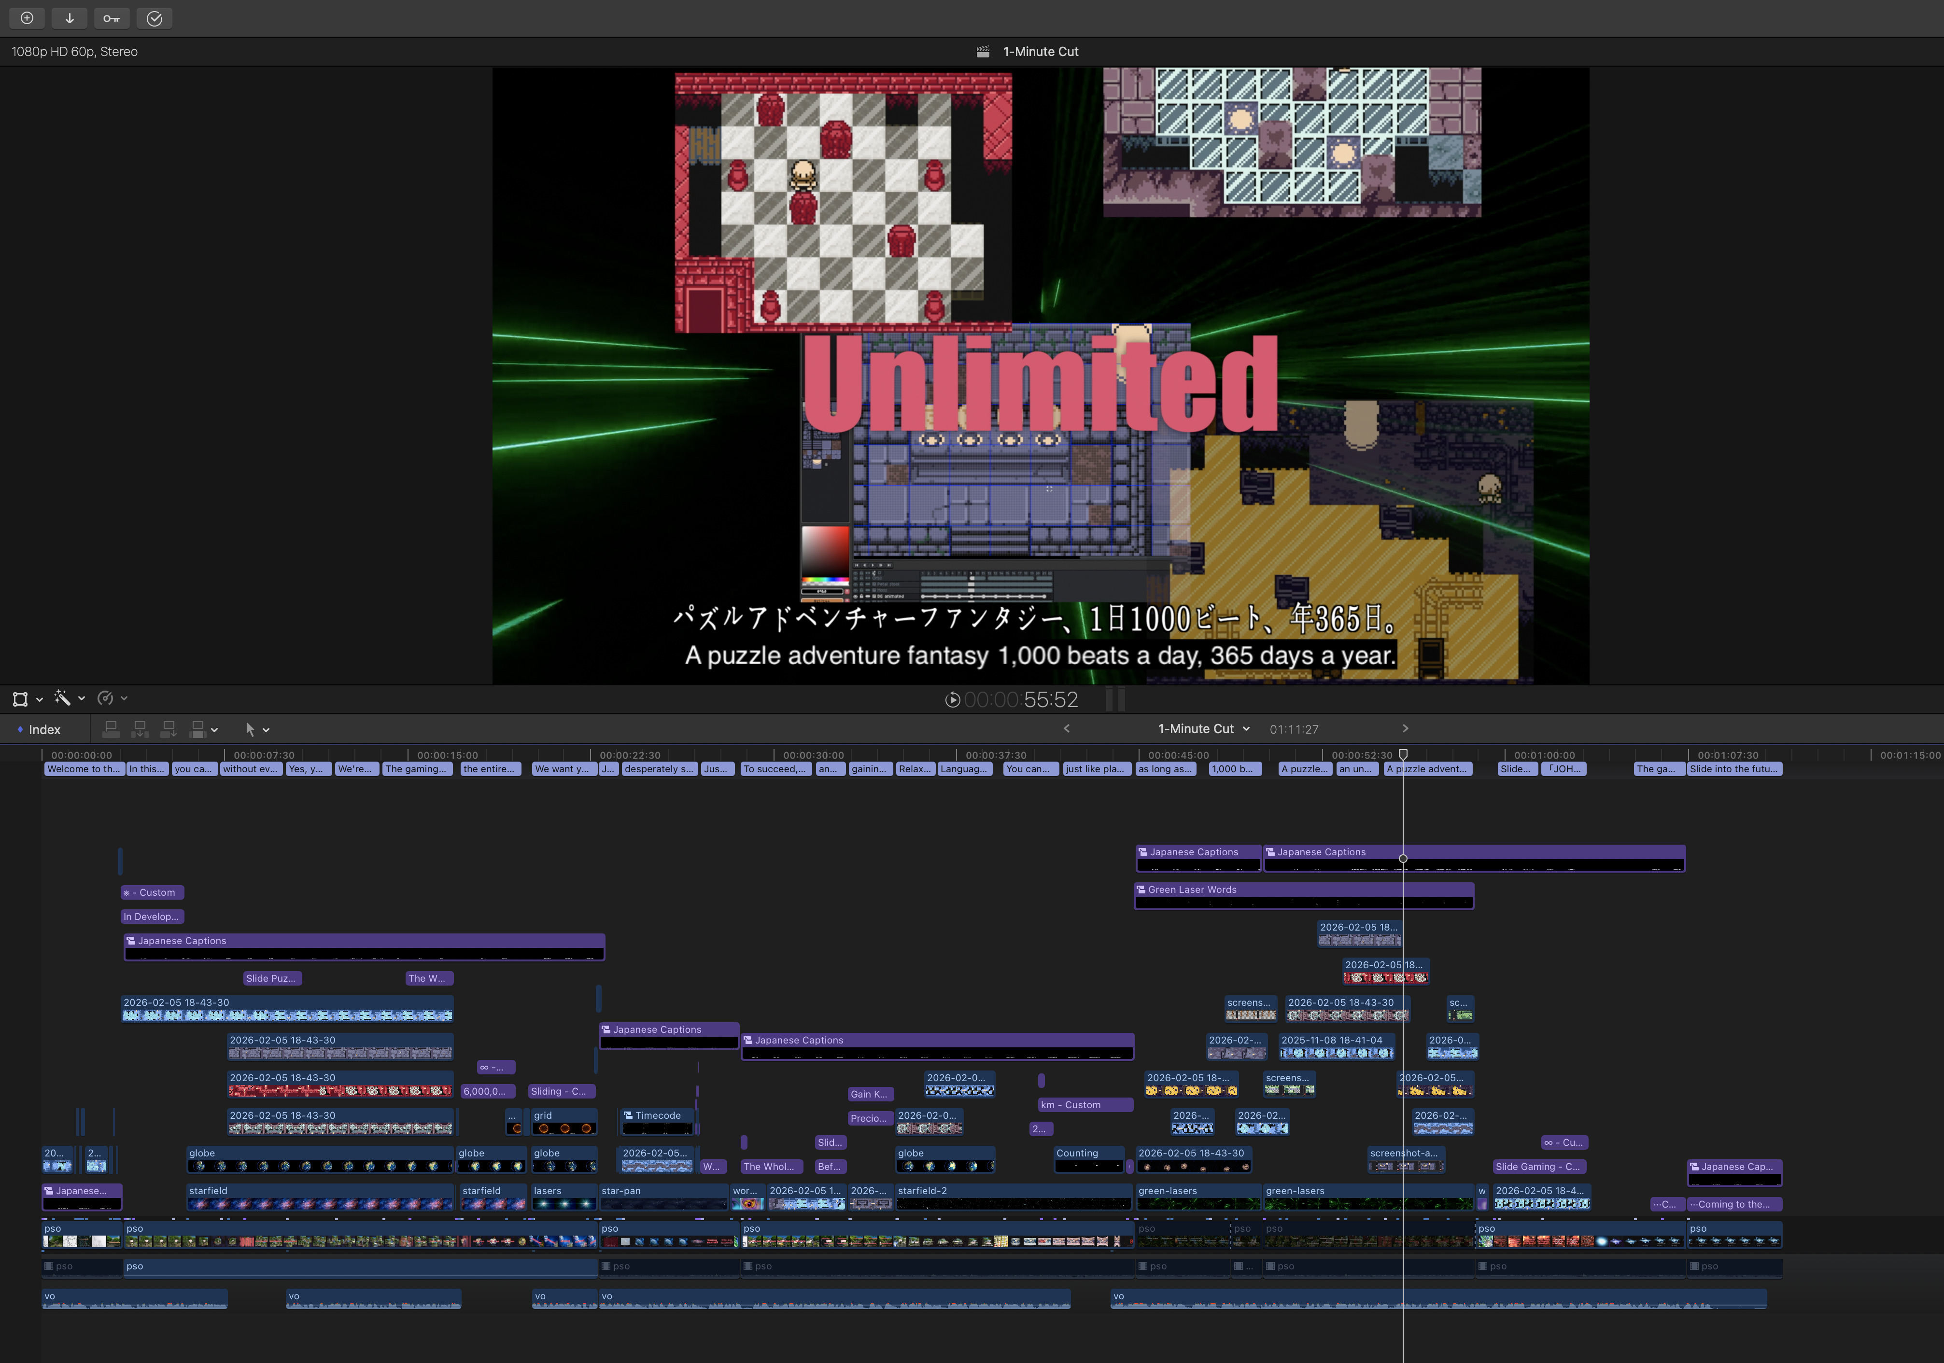Viewport: 1944px width, 1363px height.
Task: Open the 1-Minute Cut project dropdown
Action: pos(1203,728)
